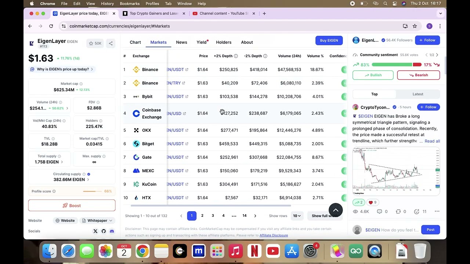Image resolution: width=470 pixels, height=264 pixels.
Task: Go to next community sentiment slide
Action: point(437,55)
